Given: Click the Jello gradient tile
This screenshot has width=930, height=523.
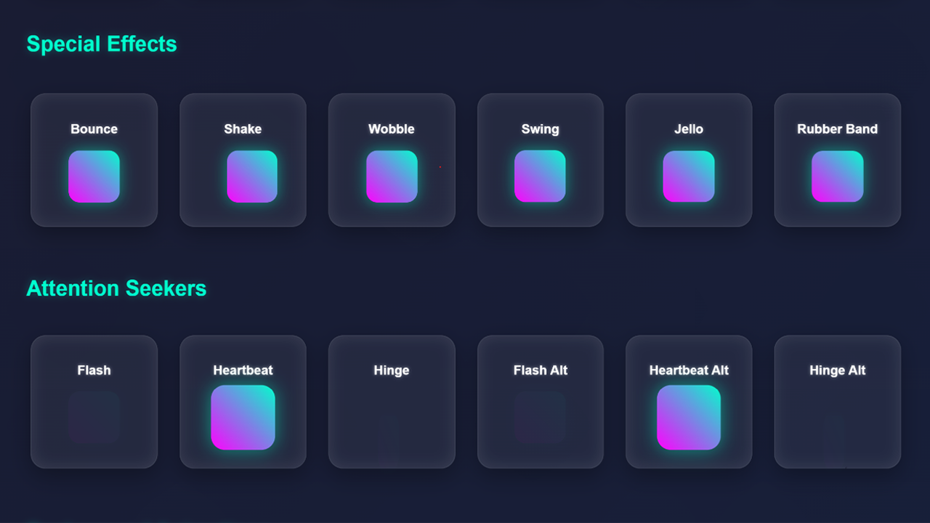Looking at the screenshot, I should pos(689,175).
